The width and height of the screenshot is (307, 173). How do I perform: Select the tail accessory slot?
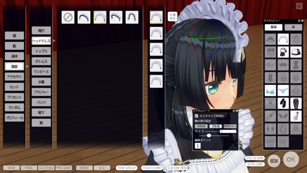(x=283, y=129)
